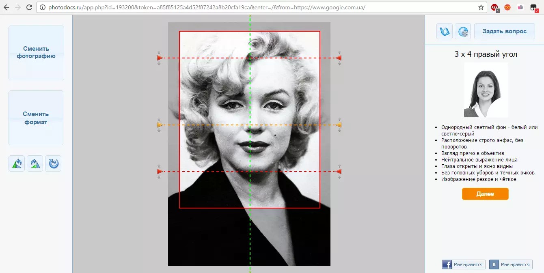Click the Facebook Мне нравится button
The height and width of the screenshot is (273, 544).
click(464, 264)
